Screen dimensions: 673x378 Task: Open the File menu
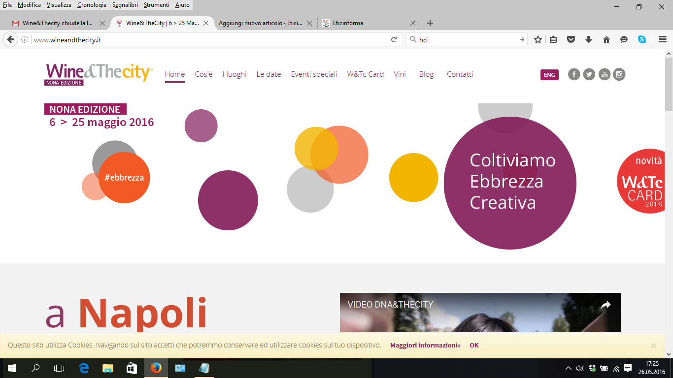(x=7, y=5)
